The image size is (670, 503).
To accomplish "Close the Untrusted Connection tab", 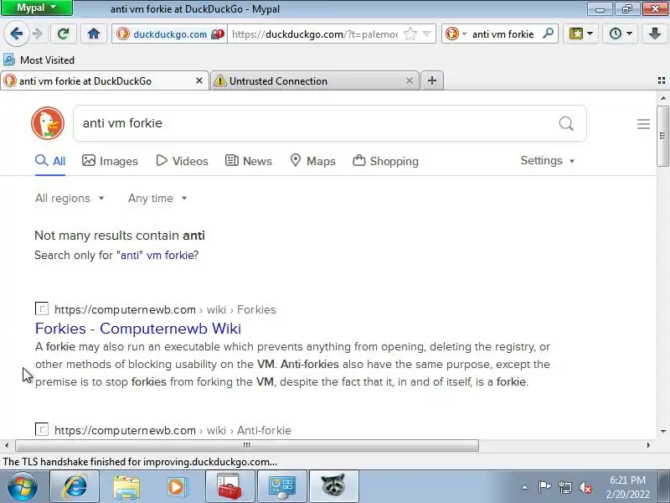I will coord(410,80).
